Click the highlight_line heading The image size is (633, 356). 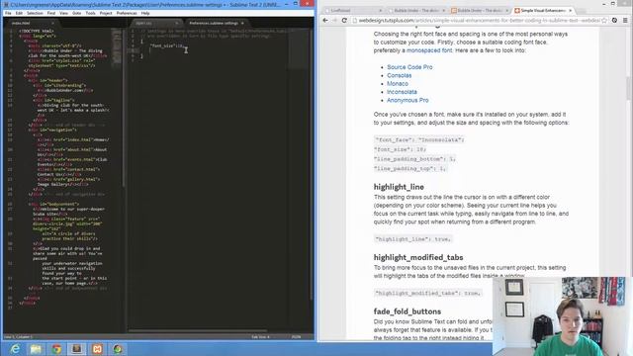[x=399, y=187]
